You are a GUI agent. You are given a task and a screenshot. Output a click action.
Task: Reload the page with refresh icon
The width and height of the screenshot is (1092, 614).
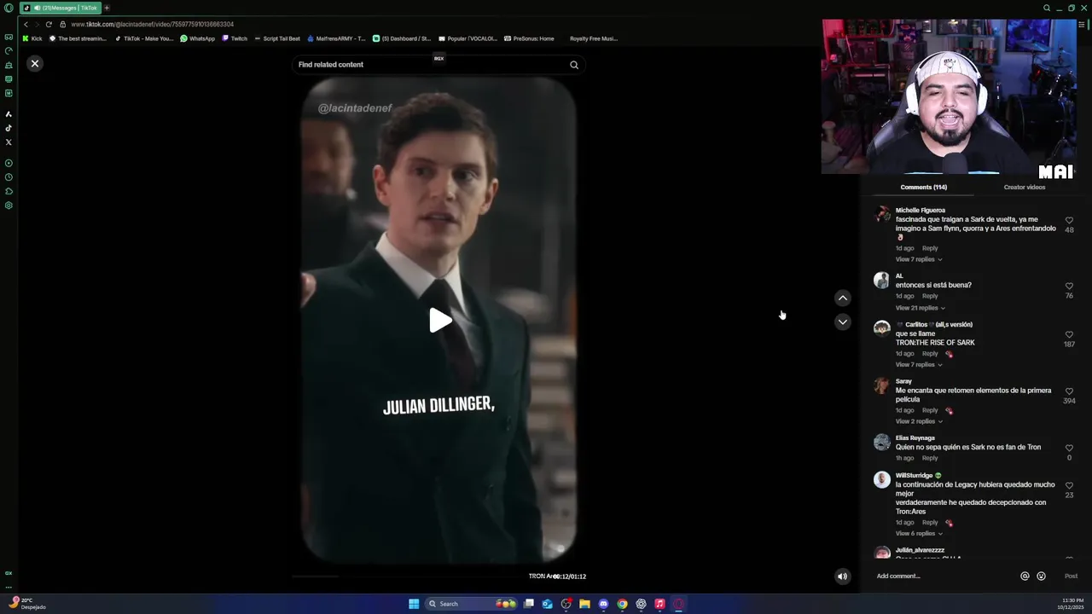(x=49, y=24)
